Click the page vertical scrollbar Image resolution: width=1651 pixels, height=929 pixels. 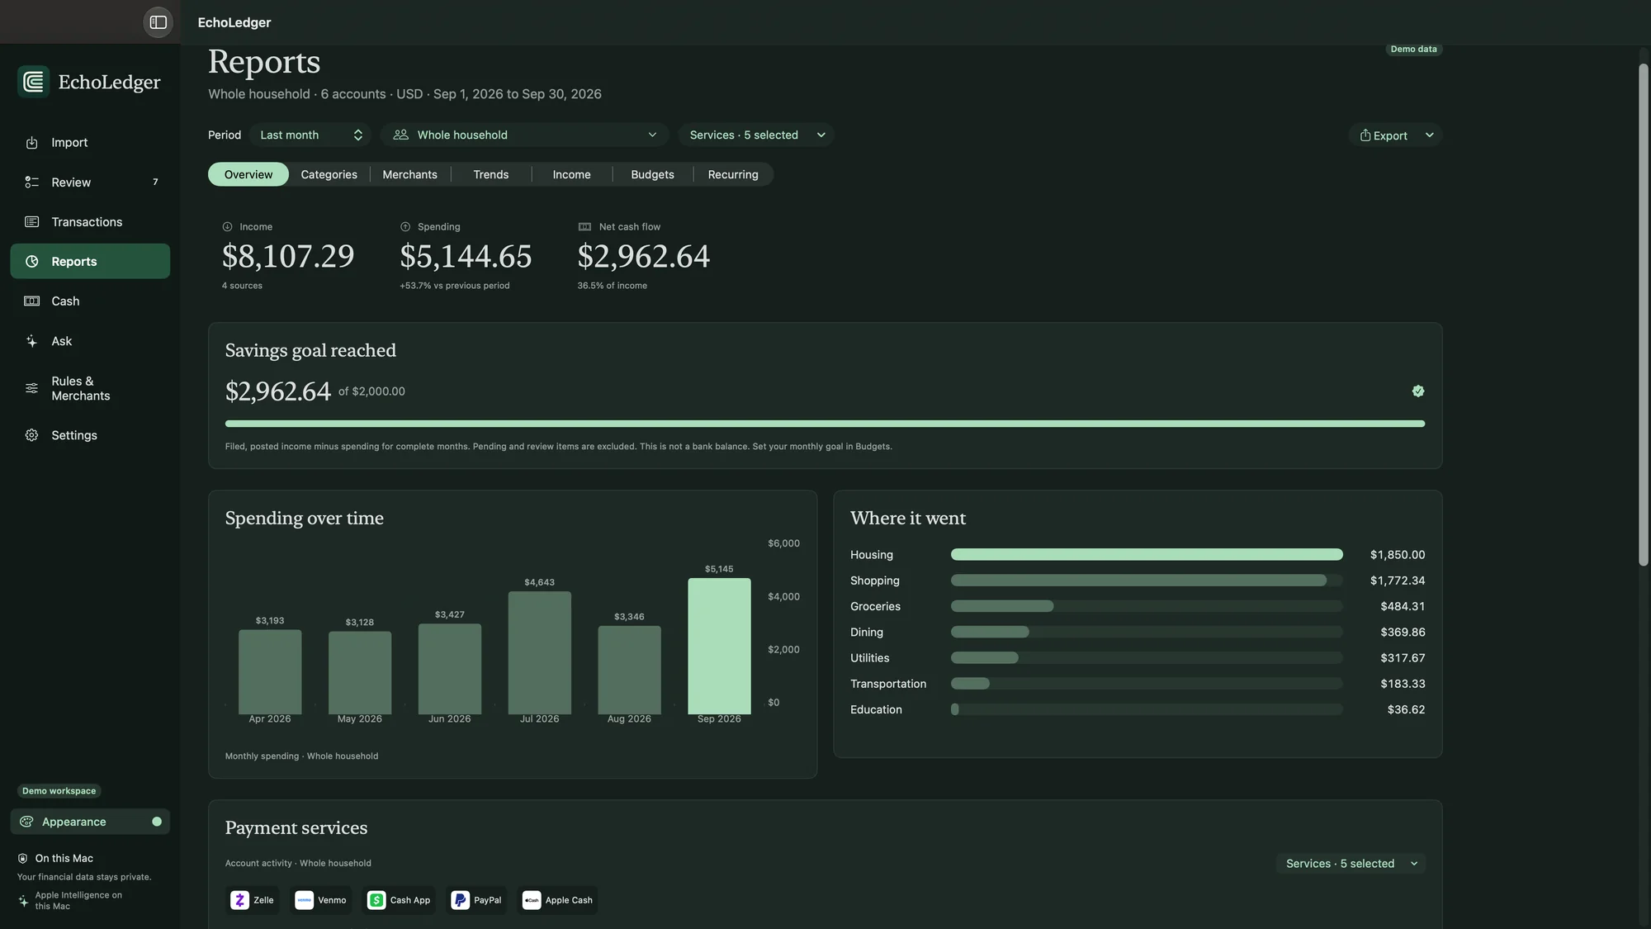pyautogui.click(x=1643, y=314)
